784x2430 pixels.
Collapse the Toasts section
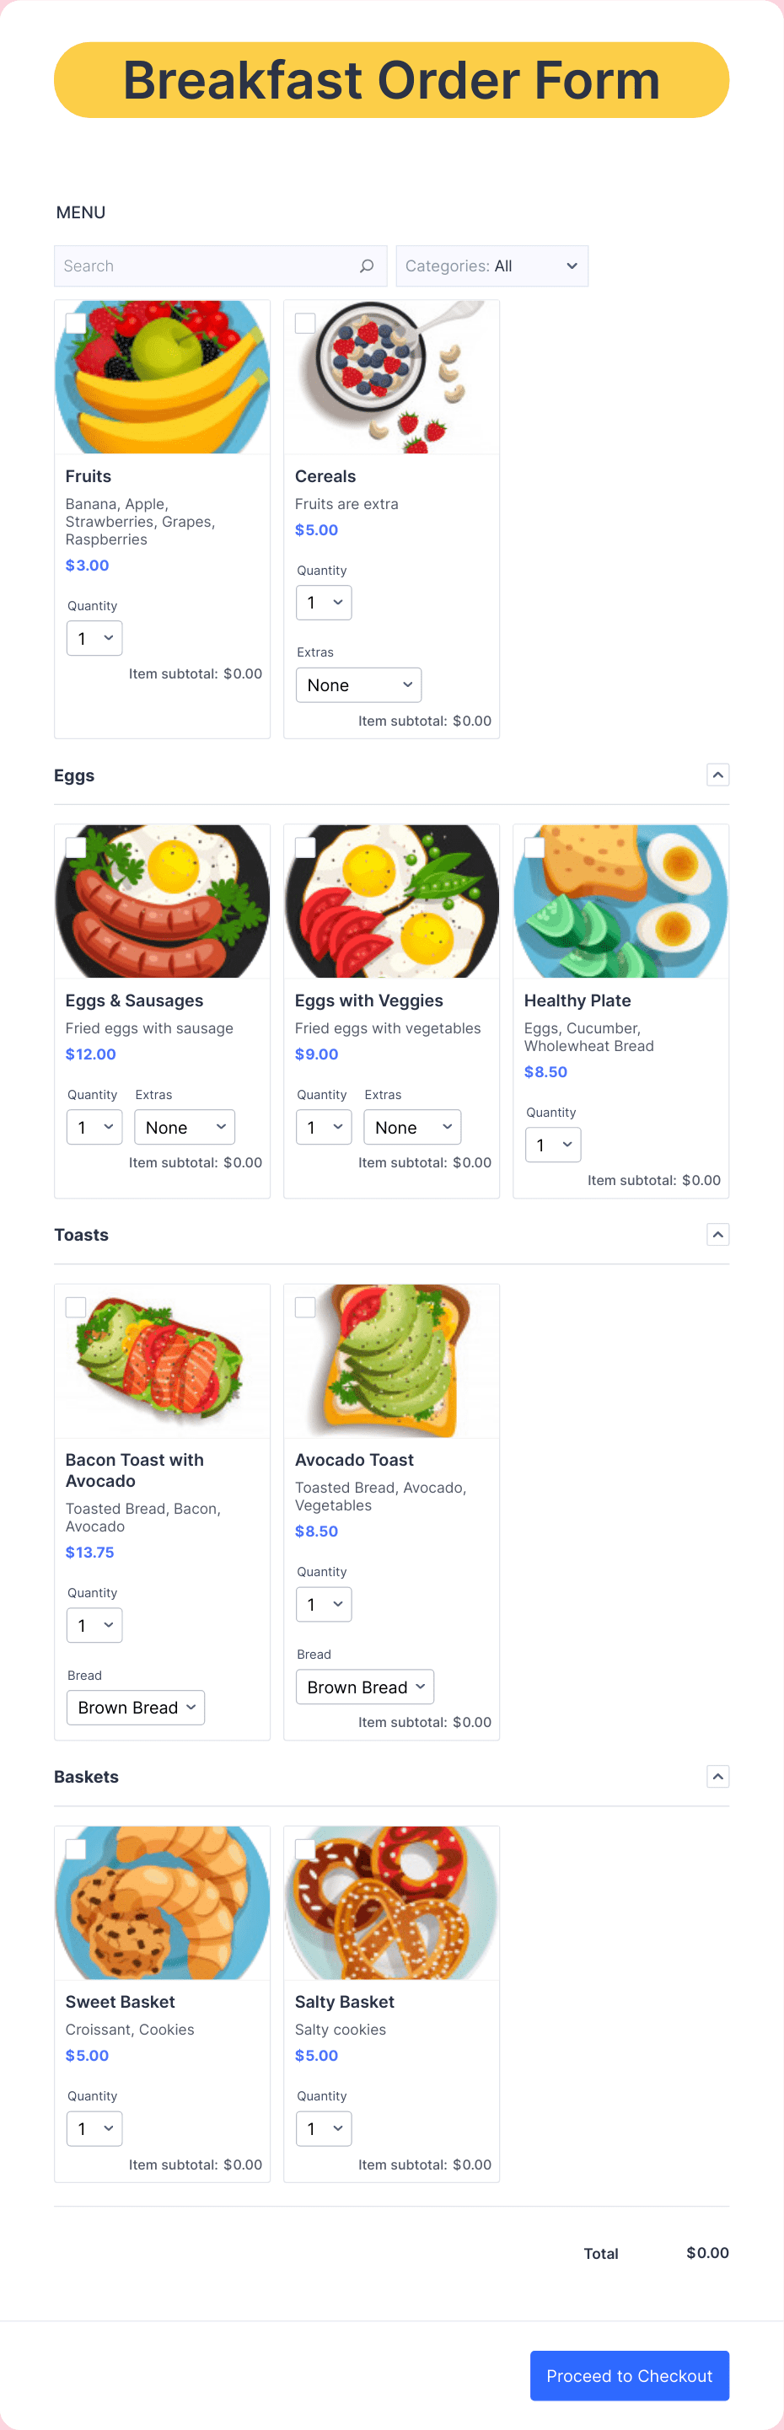[x=718, y=1234]
